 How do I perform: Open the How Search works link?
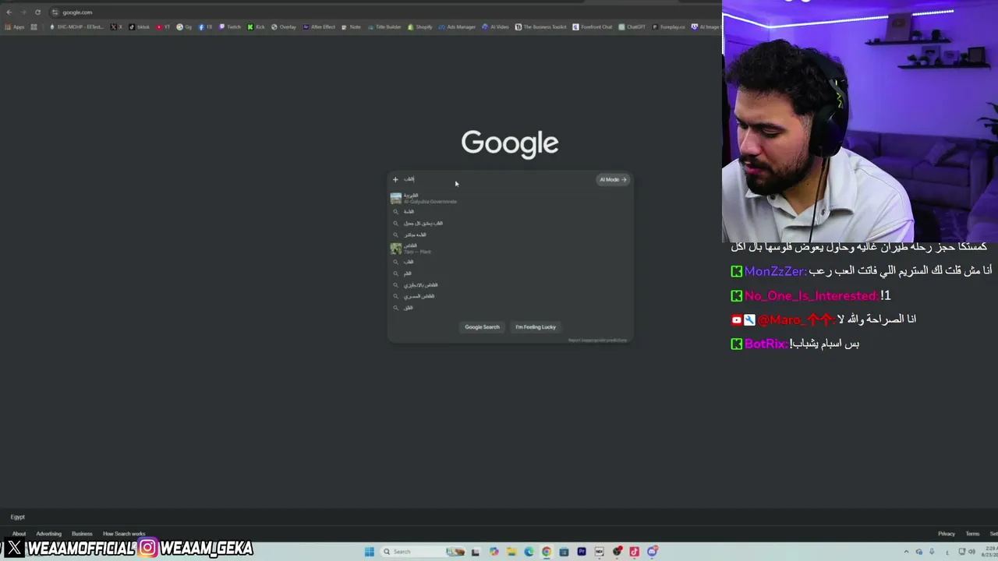coord(124,534)
